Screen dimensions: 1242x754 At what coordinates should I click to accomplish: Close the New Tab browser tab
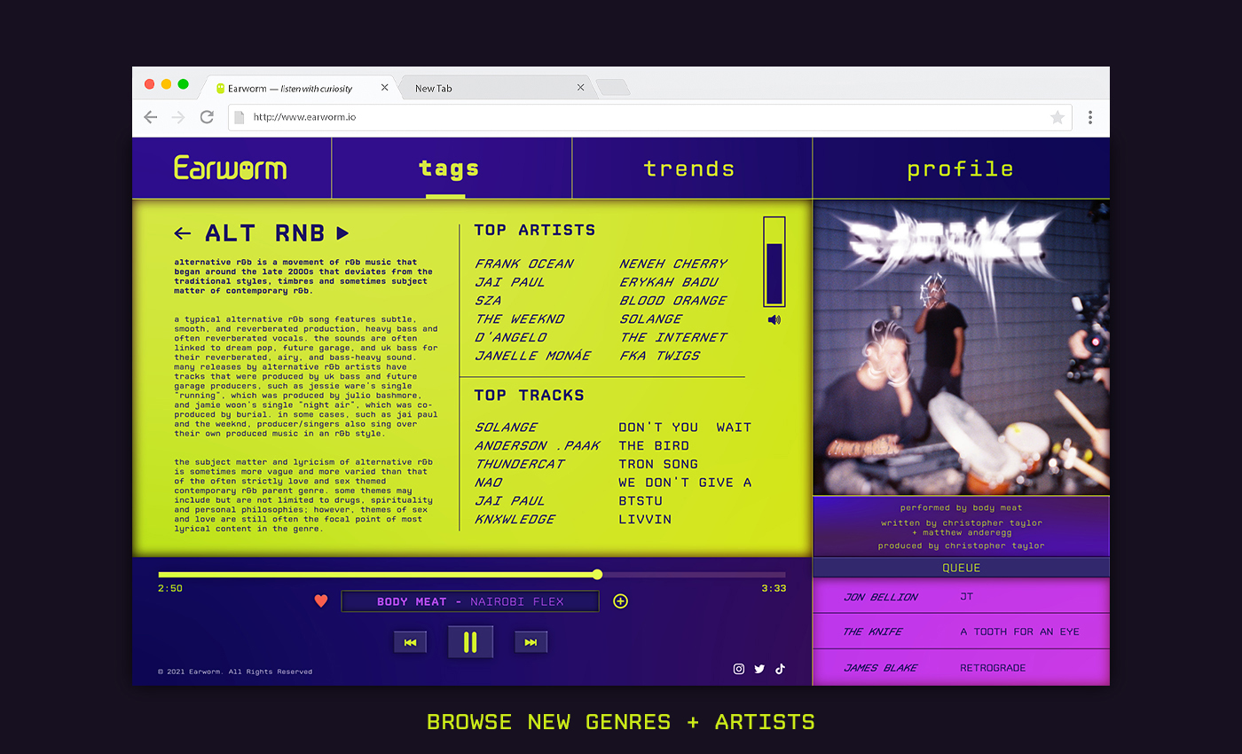[x=581, y=88]
